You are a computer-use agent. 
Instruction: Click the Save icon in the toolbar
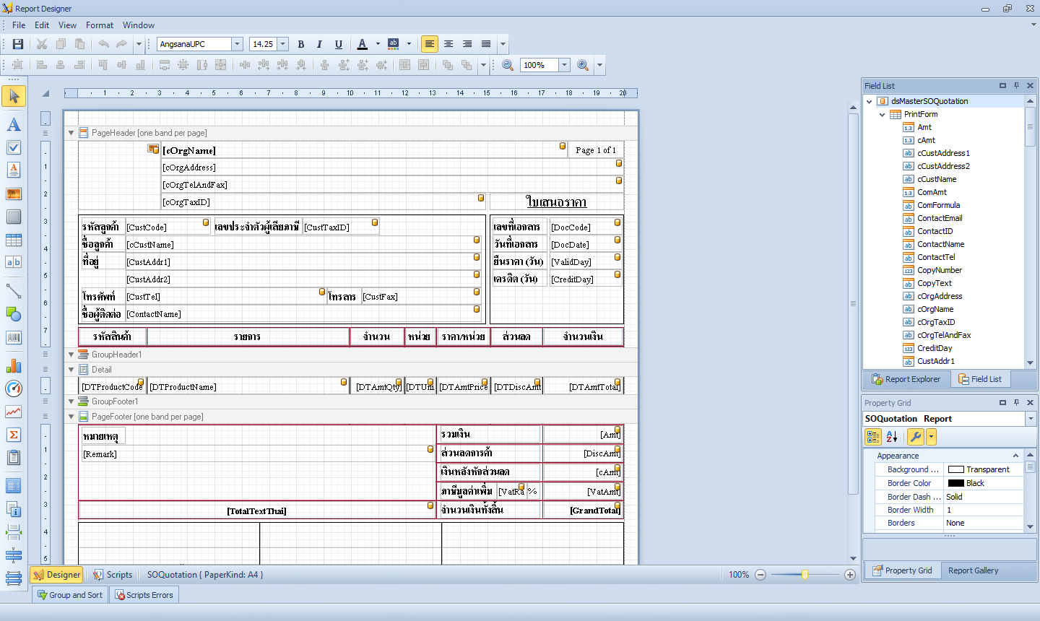coord(18,44)
